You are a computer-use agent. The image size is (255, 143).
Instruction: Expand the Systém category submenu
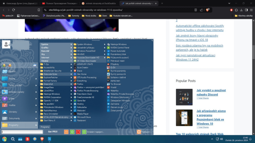pyautogui.click(x=56, y=44)
